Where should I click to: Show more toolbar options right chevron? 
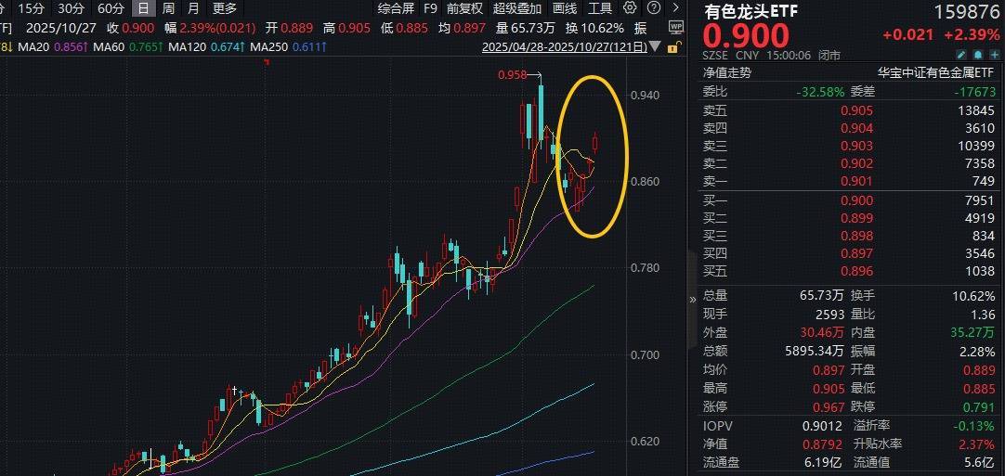pyautogui.click(x=675, y=8)
